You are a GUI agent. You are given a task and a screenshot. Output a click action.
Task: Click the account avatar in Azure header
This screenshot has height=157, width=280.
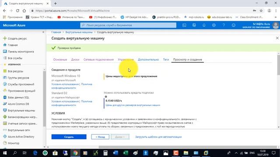click(276, 25)
